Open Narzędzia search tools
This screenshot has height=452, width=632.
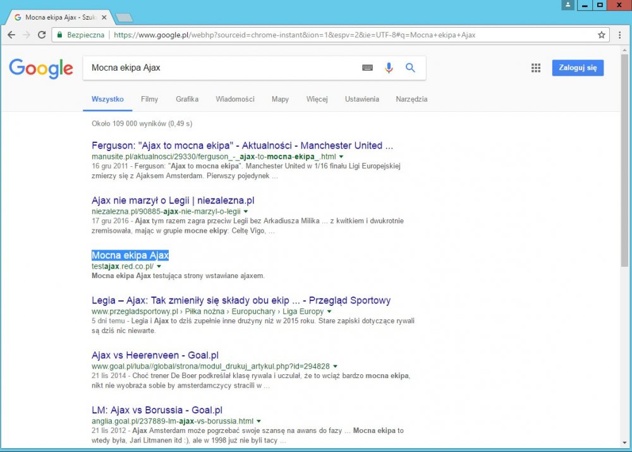(411, 99)
